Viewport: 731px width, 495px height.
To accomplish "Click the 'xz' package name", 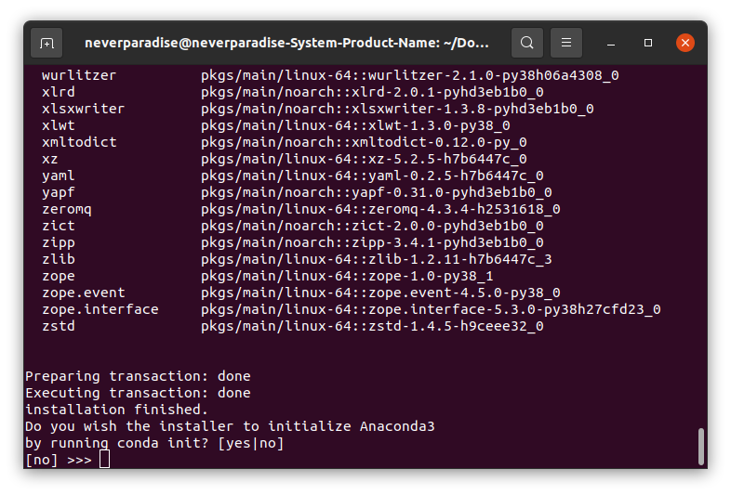I will tap(50, 159).
